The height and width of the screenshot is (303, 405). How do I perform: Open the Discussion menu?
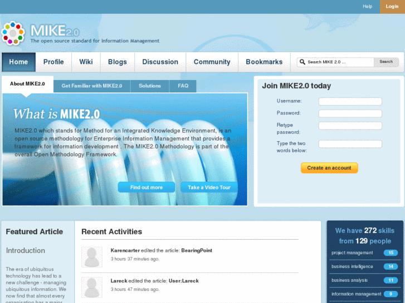coord(160,62)
